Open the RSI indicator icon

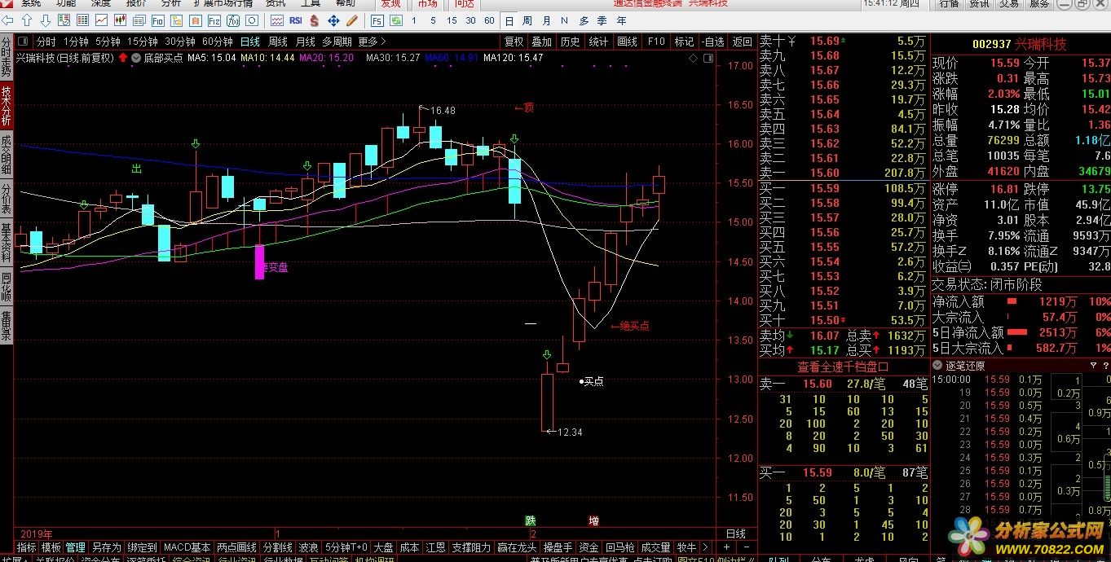pos(295,20)
